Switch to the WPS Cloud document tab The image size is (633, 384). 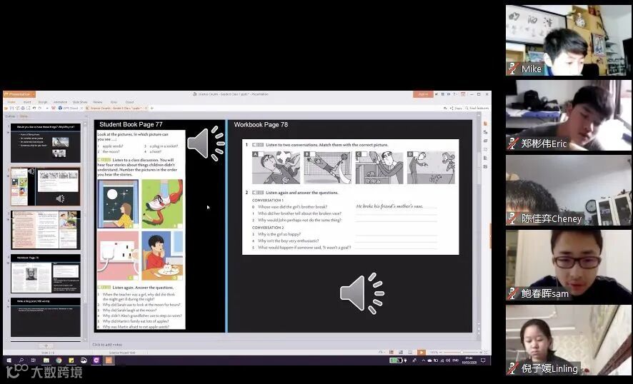point(68,108)
